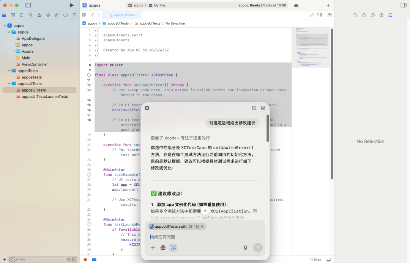Viewport: 410px width, 263px height.
Task: Open the source control navigator
Action: pos(13,15)
